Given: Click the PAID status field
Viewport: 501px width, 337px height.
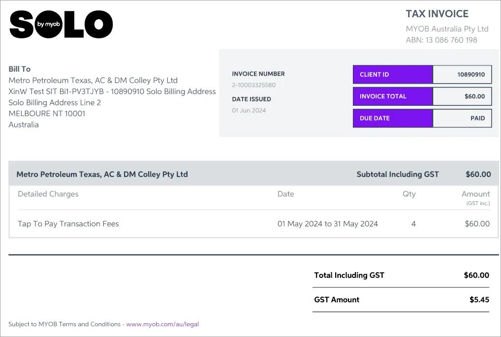Looking at the screenshot, I should click(477, 118).
